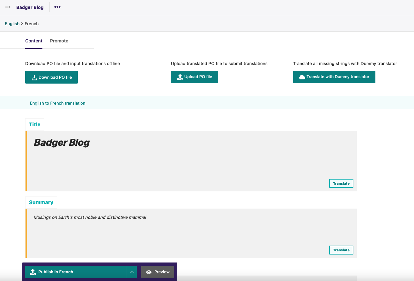
Task: Translate the Summary field
Action: pyautogui.click(x=341, y=250)
